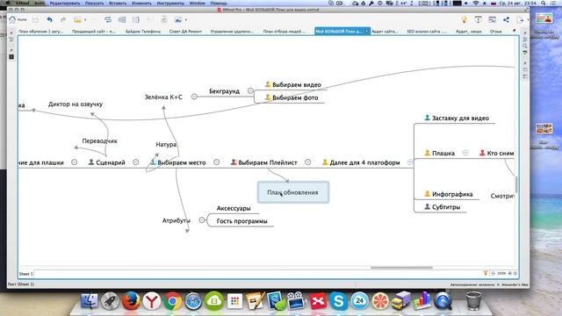Switch to the Продающий сайт tab
This screenshot has height=316, width=562.
[94, 32]
